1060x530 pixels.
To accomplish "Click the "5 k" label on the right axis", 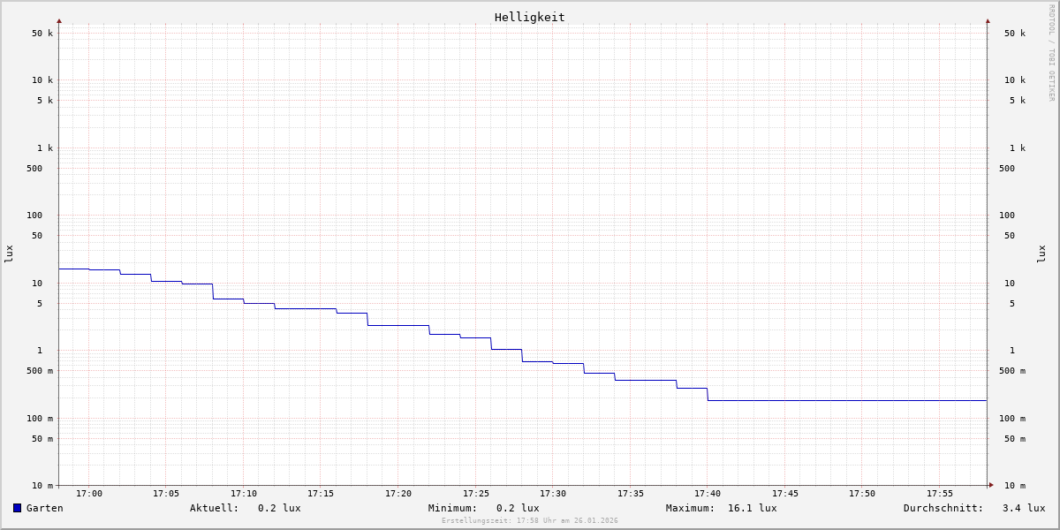I will click(x=1018, y=101).
